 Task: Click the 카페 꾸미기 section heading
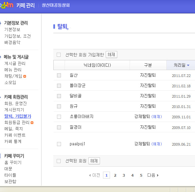14,156
